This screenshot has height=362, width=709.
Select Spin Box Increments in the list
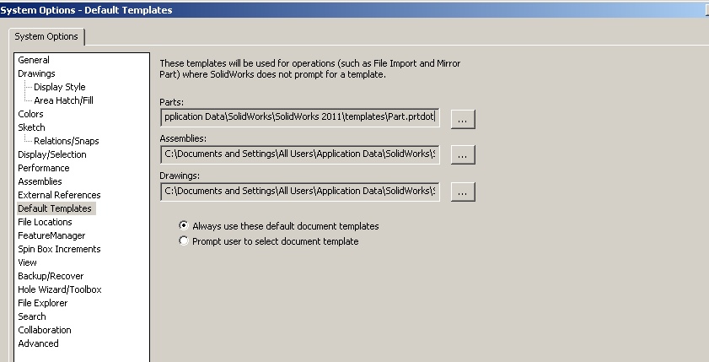pyautogui.click(x=59, y=249)
